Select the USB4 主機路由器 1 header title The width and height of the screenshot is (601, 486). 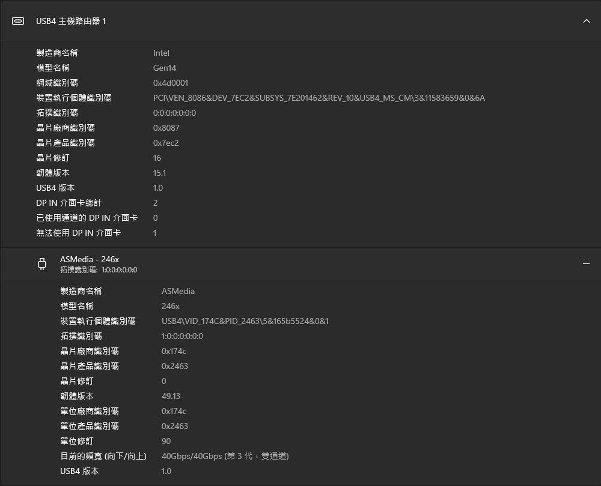click(x=71, y=21)
